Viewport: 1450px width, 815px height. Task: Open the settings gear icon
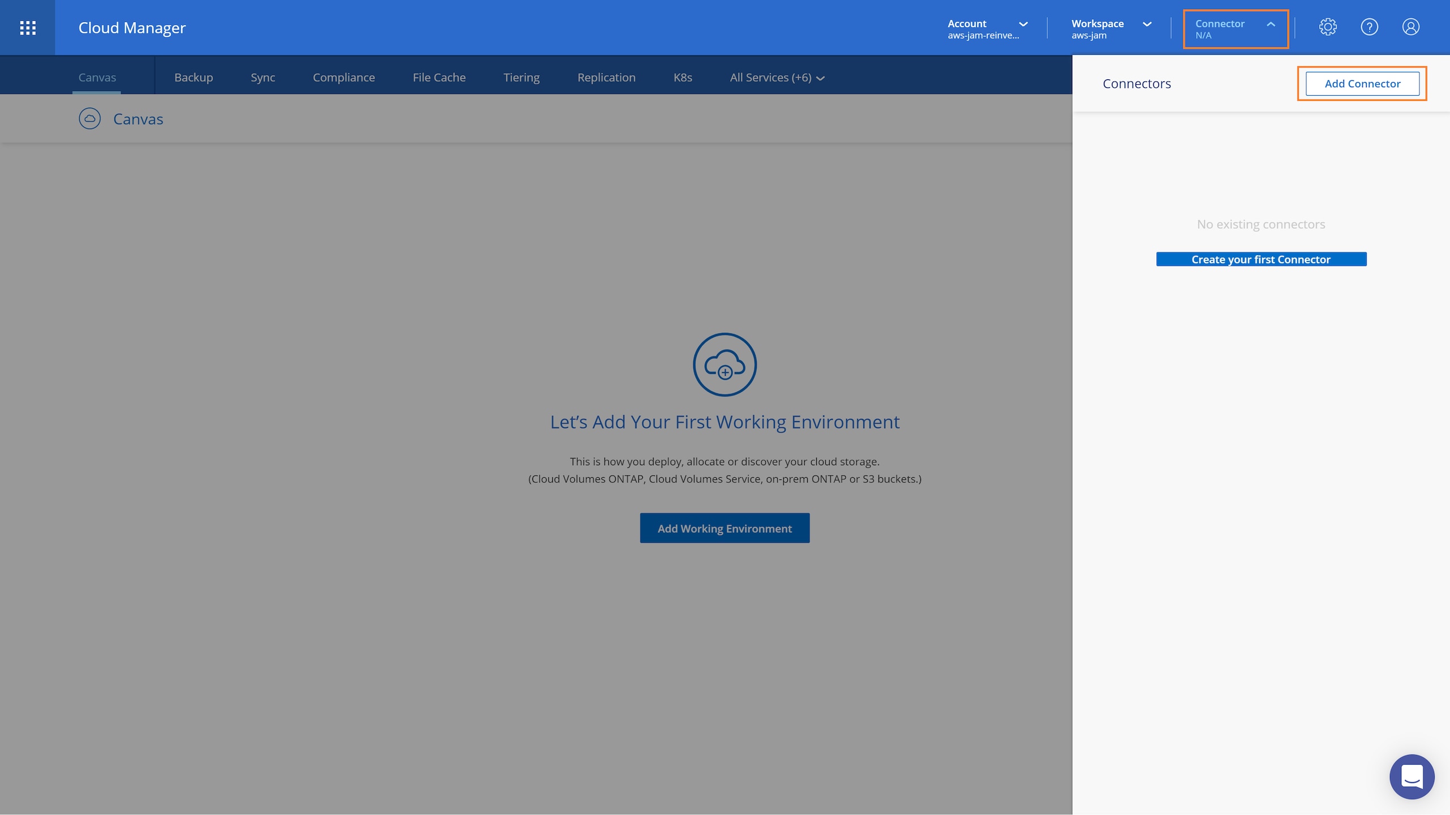click(x=1328, y=27)
